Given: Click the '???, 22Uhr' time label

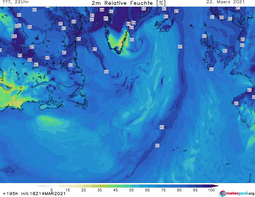Looking at the screenshot, I should click(x=16, y=2).
